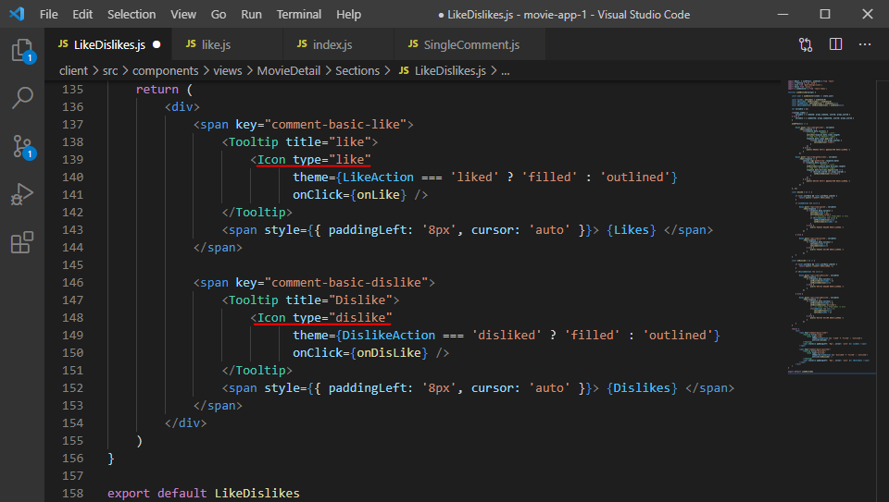This screenshot has width=889, height=502.
Task: Click the breadcrumb ellipsis symbol segment
Action: coord(506,71)
